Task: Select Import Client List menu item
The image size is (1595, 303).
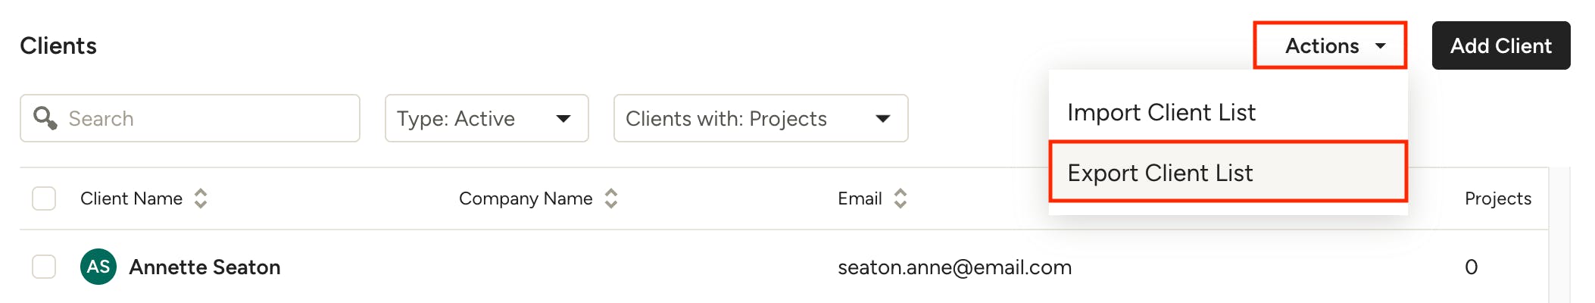Action: coord(1161,112)
